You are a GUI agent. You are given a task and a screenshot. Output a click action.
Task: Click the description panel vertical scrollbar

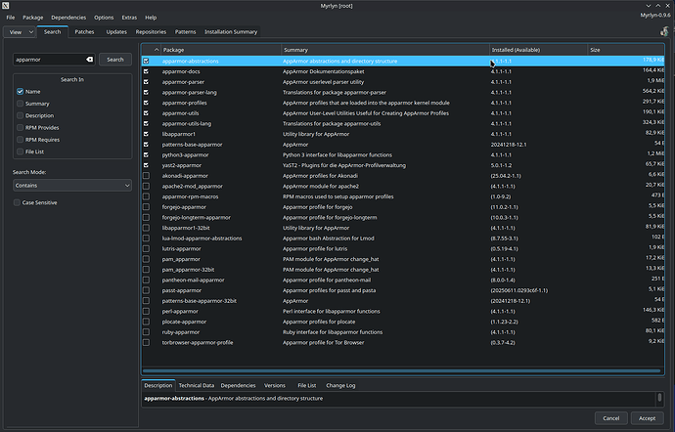coord(659,399)
